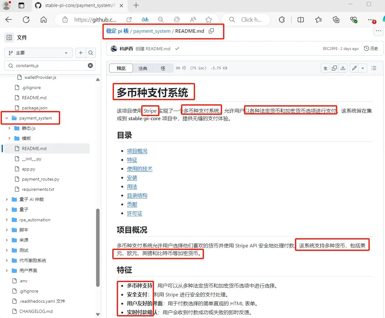Image resolution: width=385 pixels, height=318 pixels.
Task: Open browser essentials heart icon
Action: click(x=353, y=20)
